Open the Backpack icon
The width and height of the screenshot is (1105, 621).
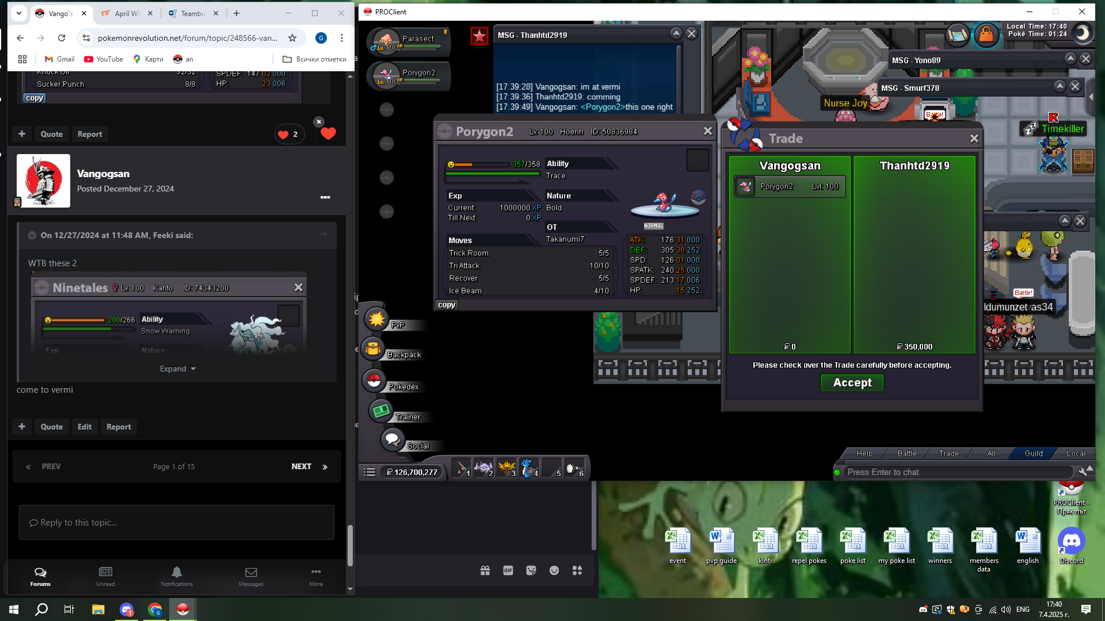point(373,349)
